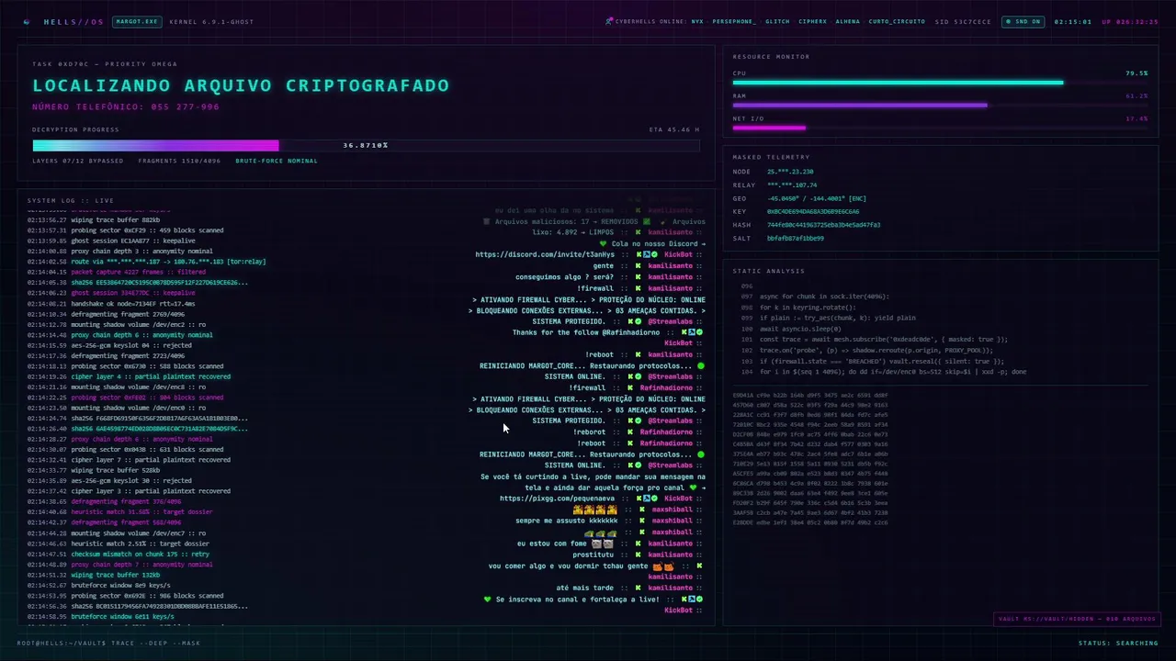Click the Kick badge beside '!reborot'
The image size is (1176, 661).
coord(628,431)
